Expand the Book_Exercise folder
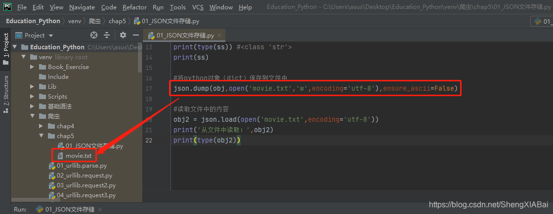Screen dimensions: 553x214 32,67
